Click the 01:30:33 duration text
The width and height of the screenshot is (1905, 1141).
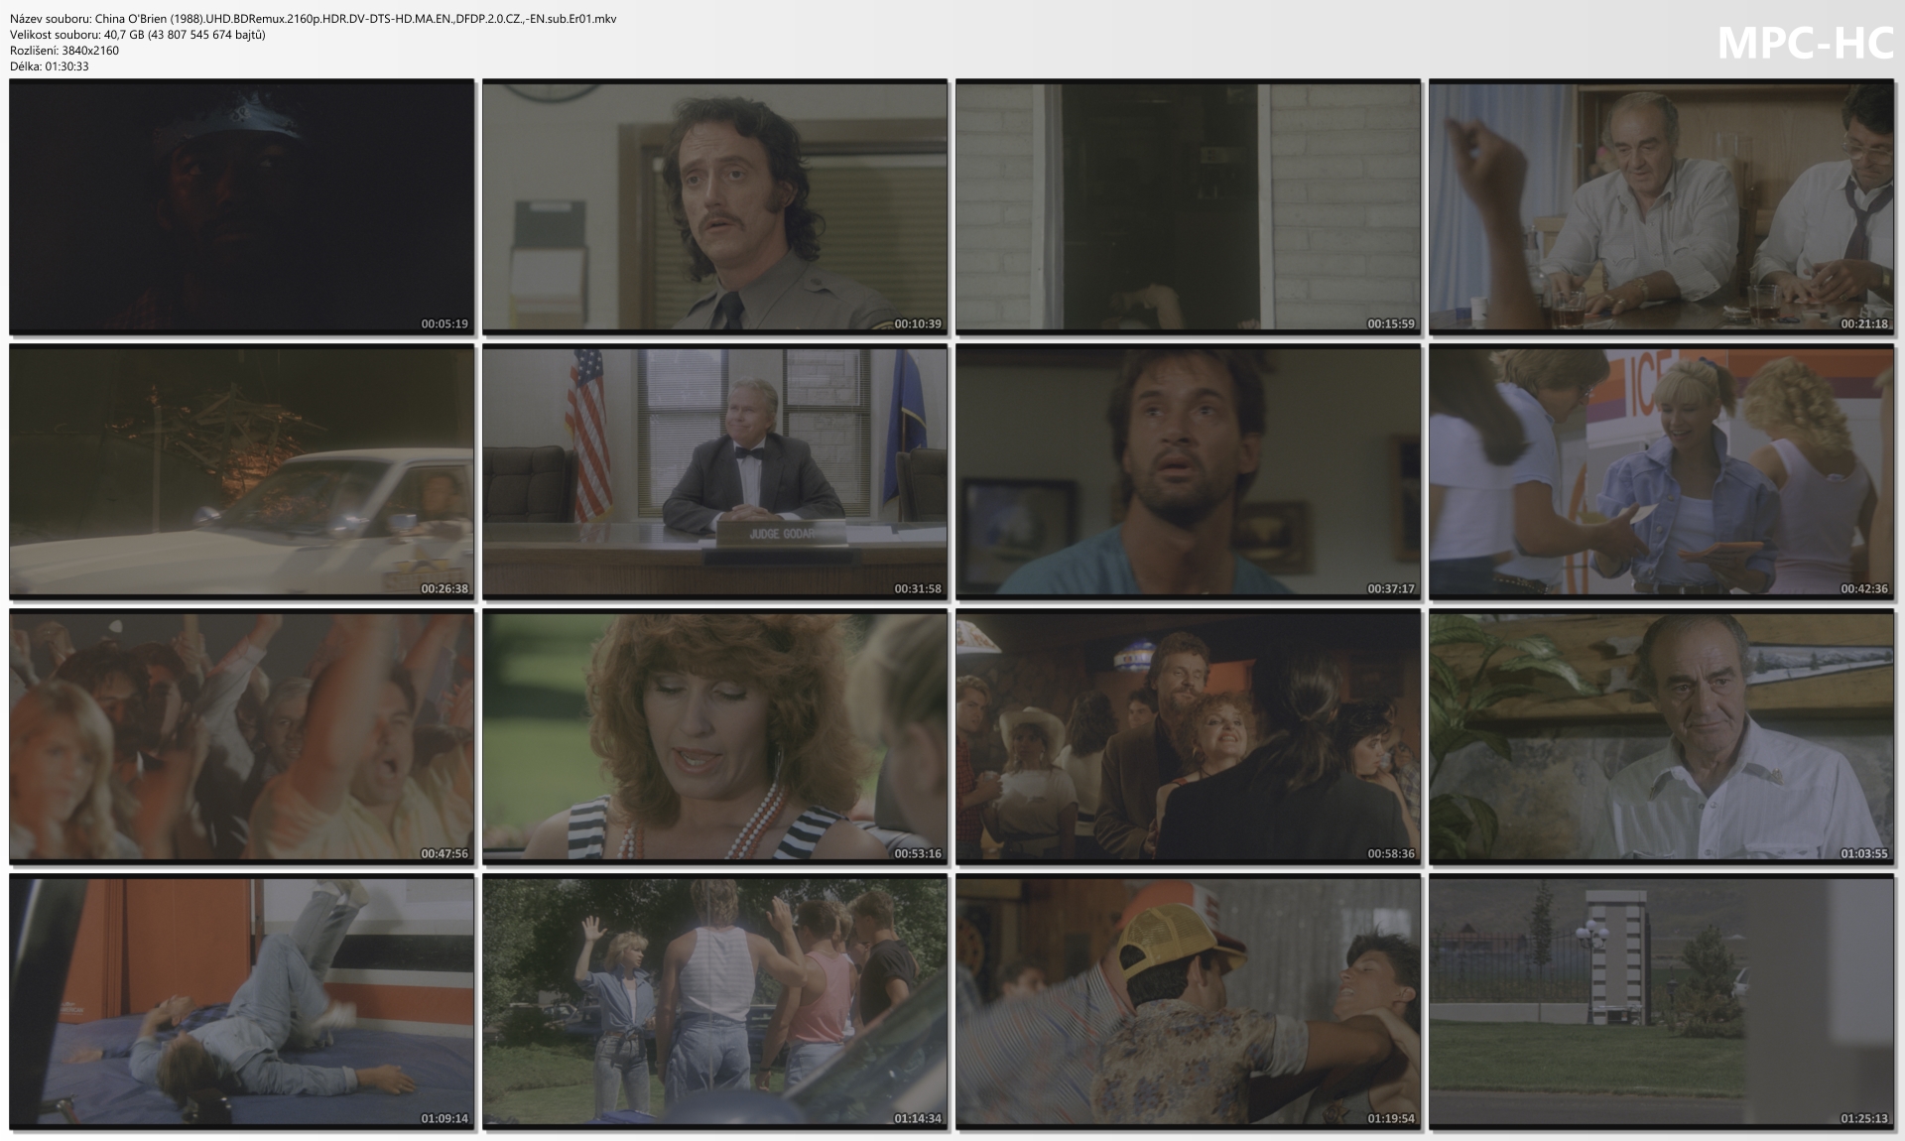pyautogui.click(x=66, y=66)
